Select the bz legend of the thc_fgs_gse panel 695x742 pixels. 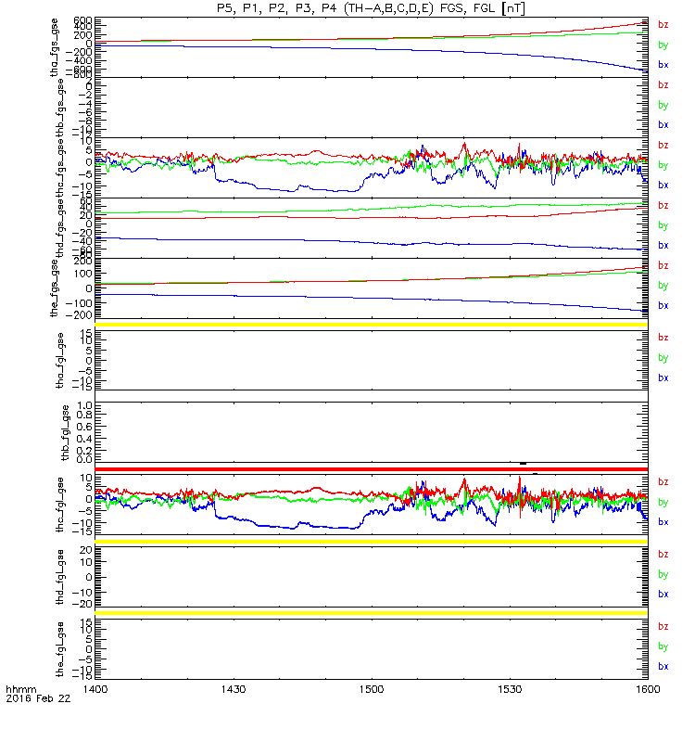(x=663, y=146)
